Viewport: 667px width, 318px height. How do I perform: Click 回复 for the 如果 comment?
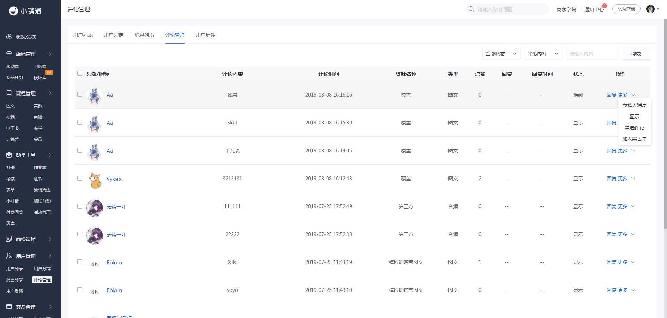[x=611, y=95]
